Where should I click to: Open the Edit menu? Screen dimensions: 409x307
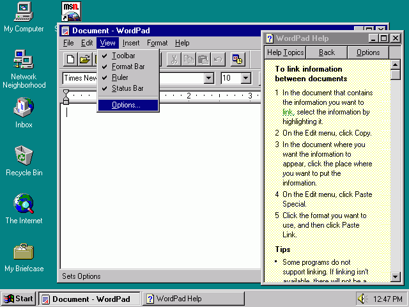[87, 43]
